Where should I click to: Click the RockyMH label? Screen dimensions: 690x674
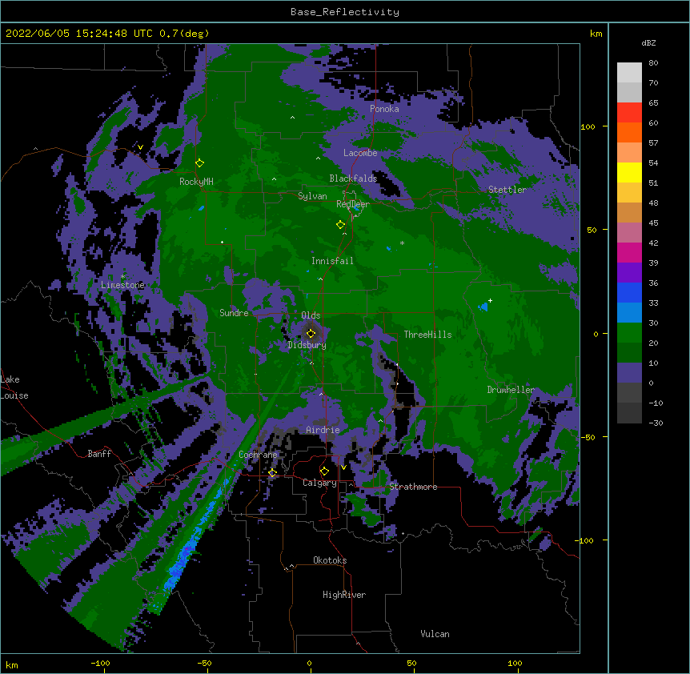[x=196, y=182]
